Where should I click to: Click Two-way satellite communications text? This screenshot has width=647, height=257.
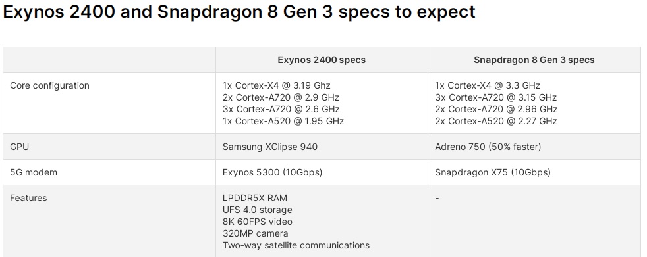[296, 245]
